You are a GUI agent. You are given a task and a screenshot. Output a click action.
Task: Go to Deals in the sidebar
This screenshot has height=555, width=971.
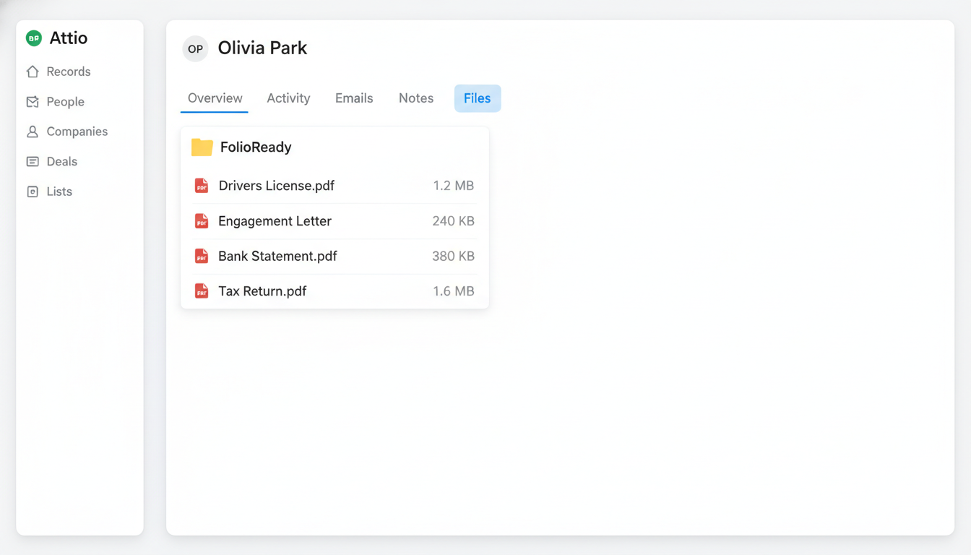(x=61, y=162)
